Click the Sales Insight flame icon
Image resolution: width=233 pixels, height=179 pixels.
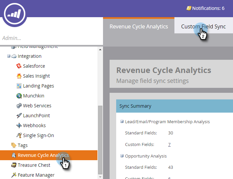pyautogui.click(x=19, y=76)
